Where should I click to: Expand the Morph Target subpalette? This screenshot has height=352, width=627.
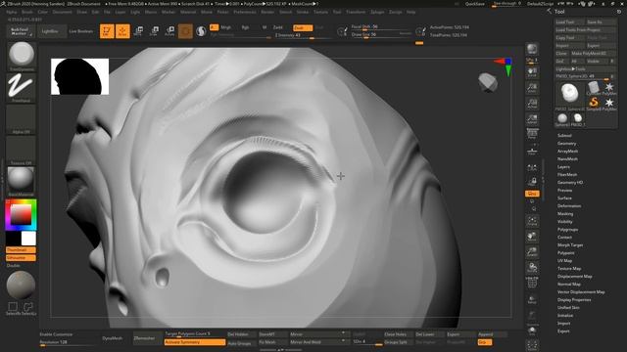click(x=570, y=245)
